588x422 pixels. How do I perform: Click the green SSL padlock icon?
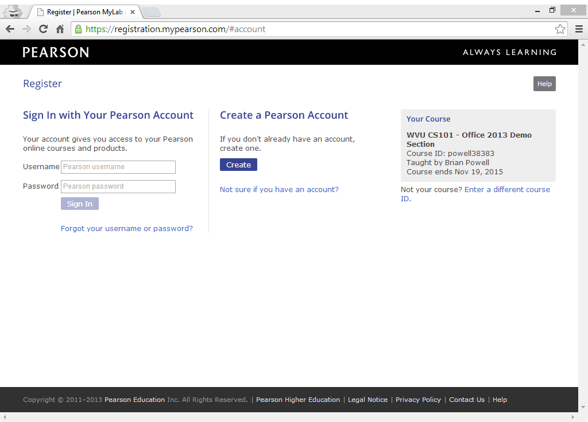[78, 29]
